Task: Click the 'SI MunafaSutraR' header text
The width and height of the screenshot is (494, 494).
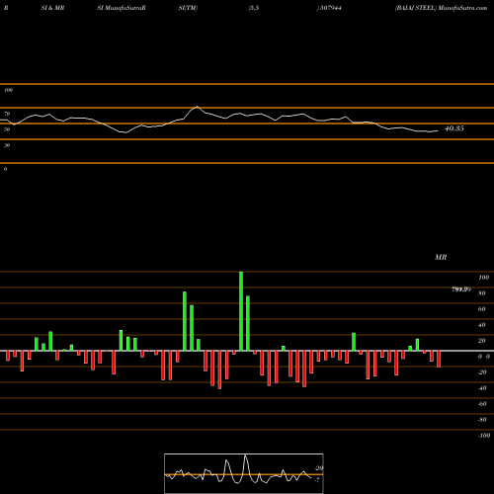Action: coord(122,8)
